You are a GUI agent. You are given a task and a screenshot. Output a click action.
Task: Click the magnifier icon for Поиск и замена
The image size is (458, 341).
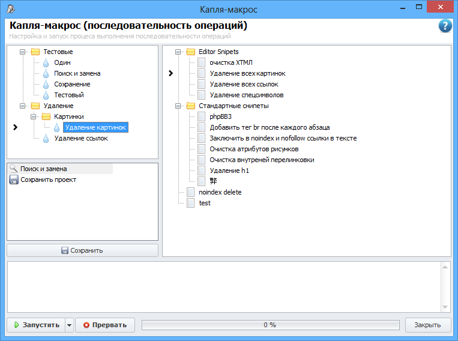(13, 169)
